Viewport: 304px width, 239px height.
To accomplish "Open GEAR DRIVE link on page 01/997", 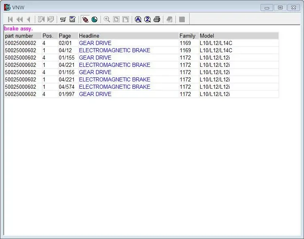I will tap(95, 94).
